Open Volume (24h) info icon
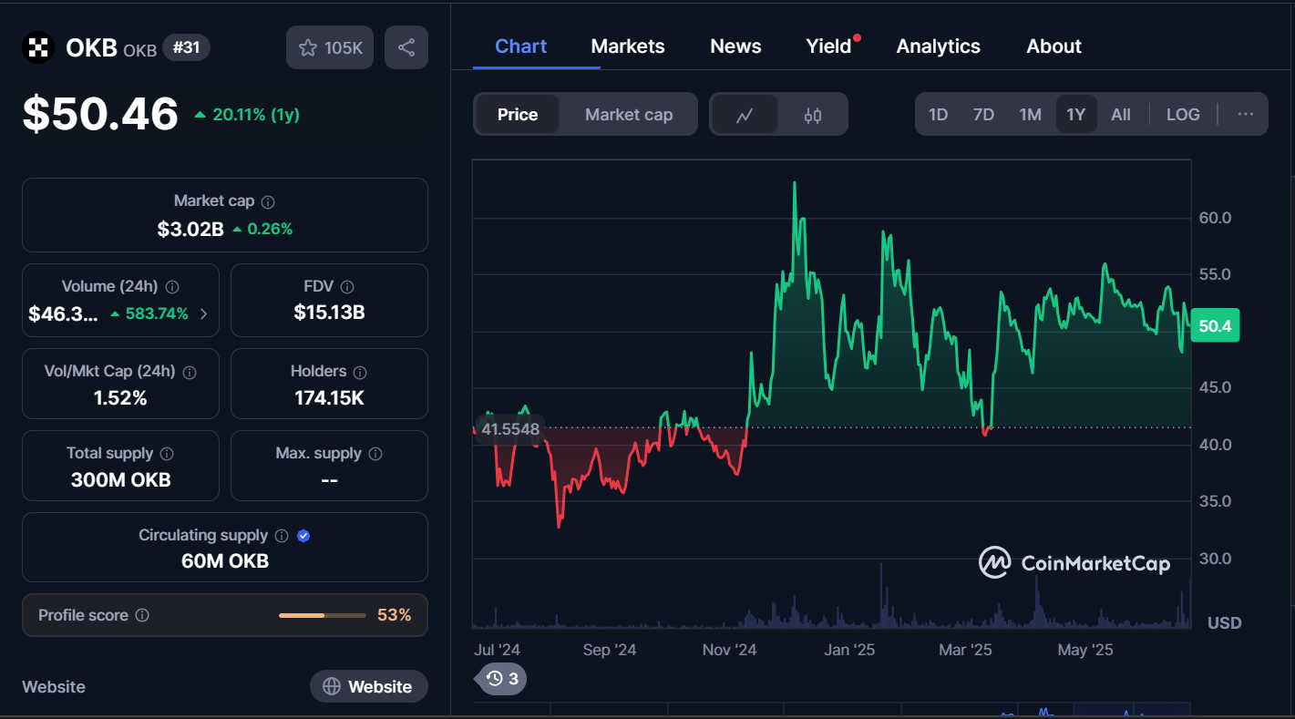 pos(172,287)
